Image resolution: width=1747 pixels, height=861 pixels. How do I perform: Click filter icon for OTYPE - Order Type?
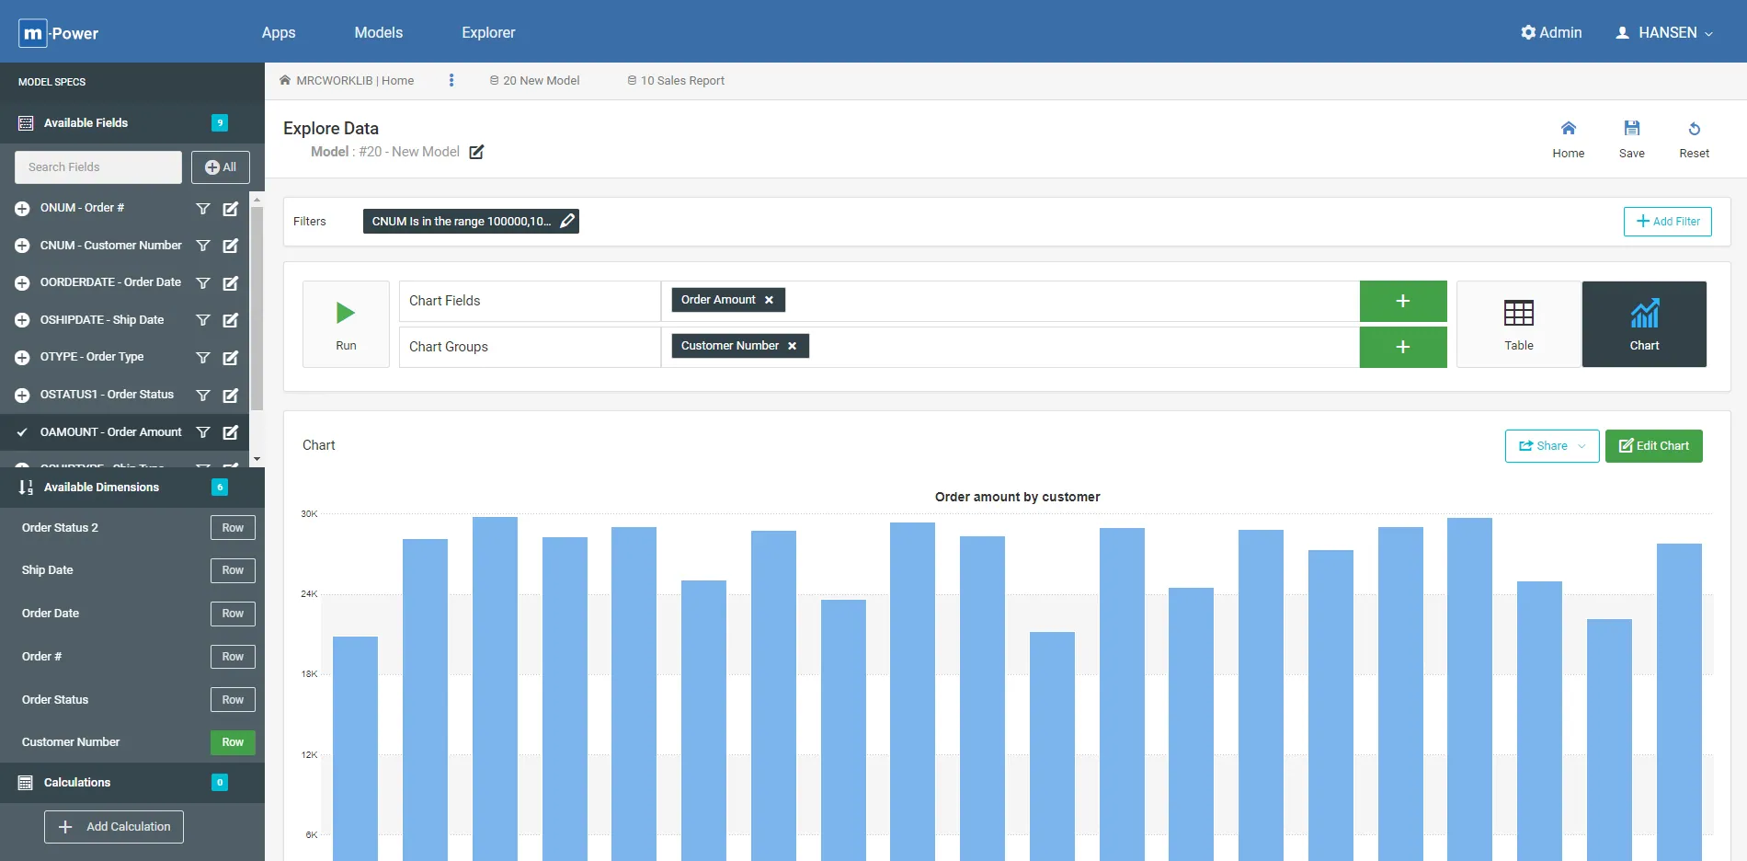tap(203, 358)
